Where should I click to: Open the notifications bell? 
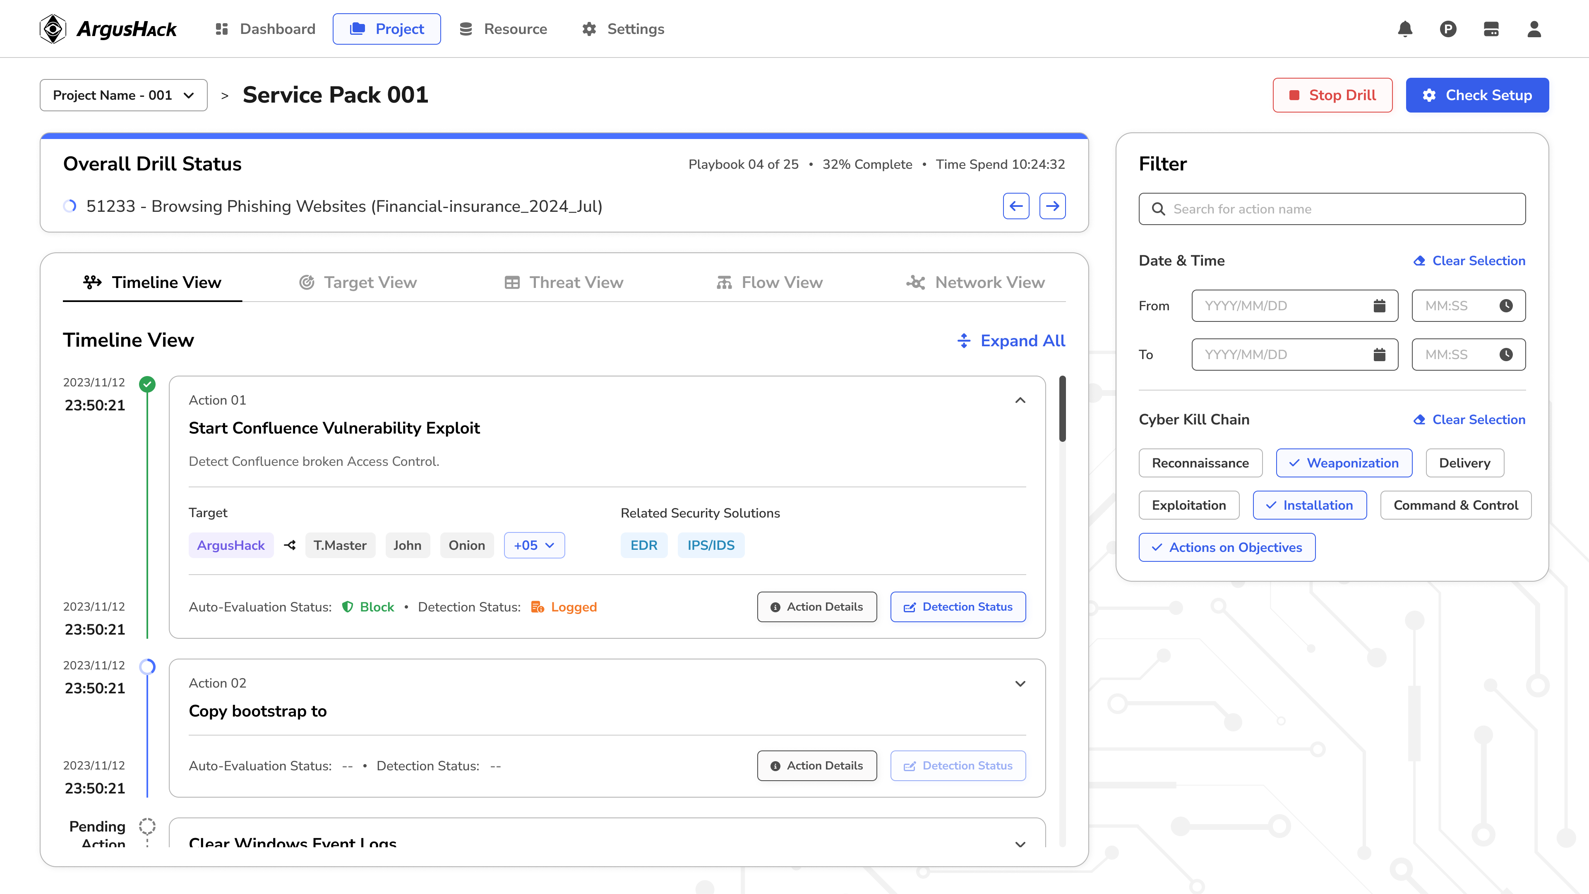[1405, 29]
